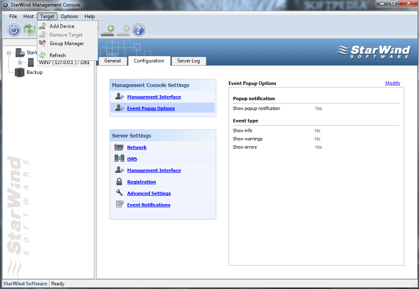The image size is (419, 289).
Task: Switch to the General tab
Action: click(112, 61)
